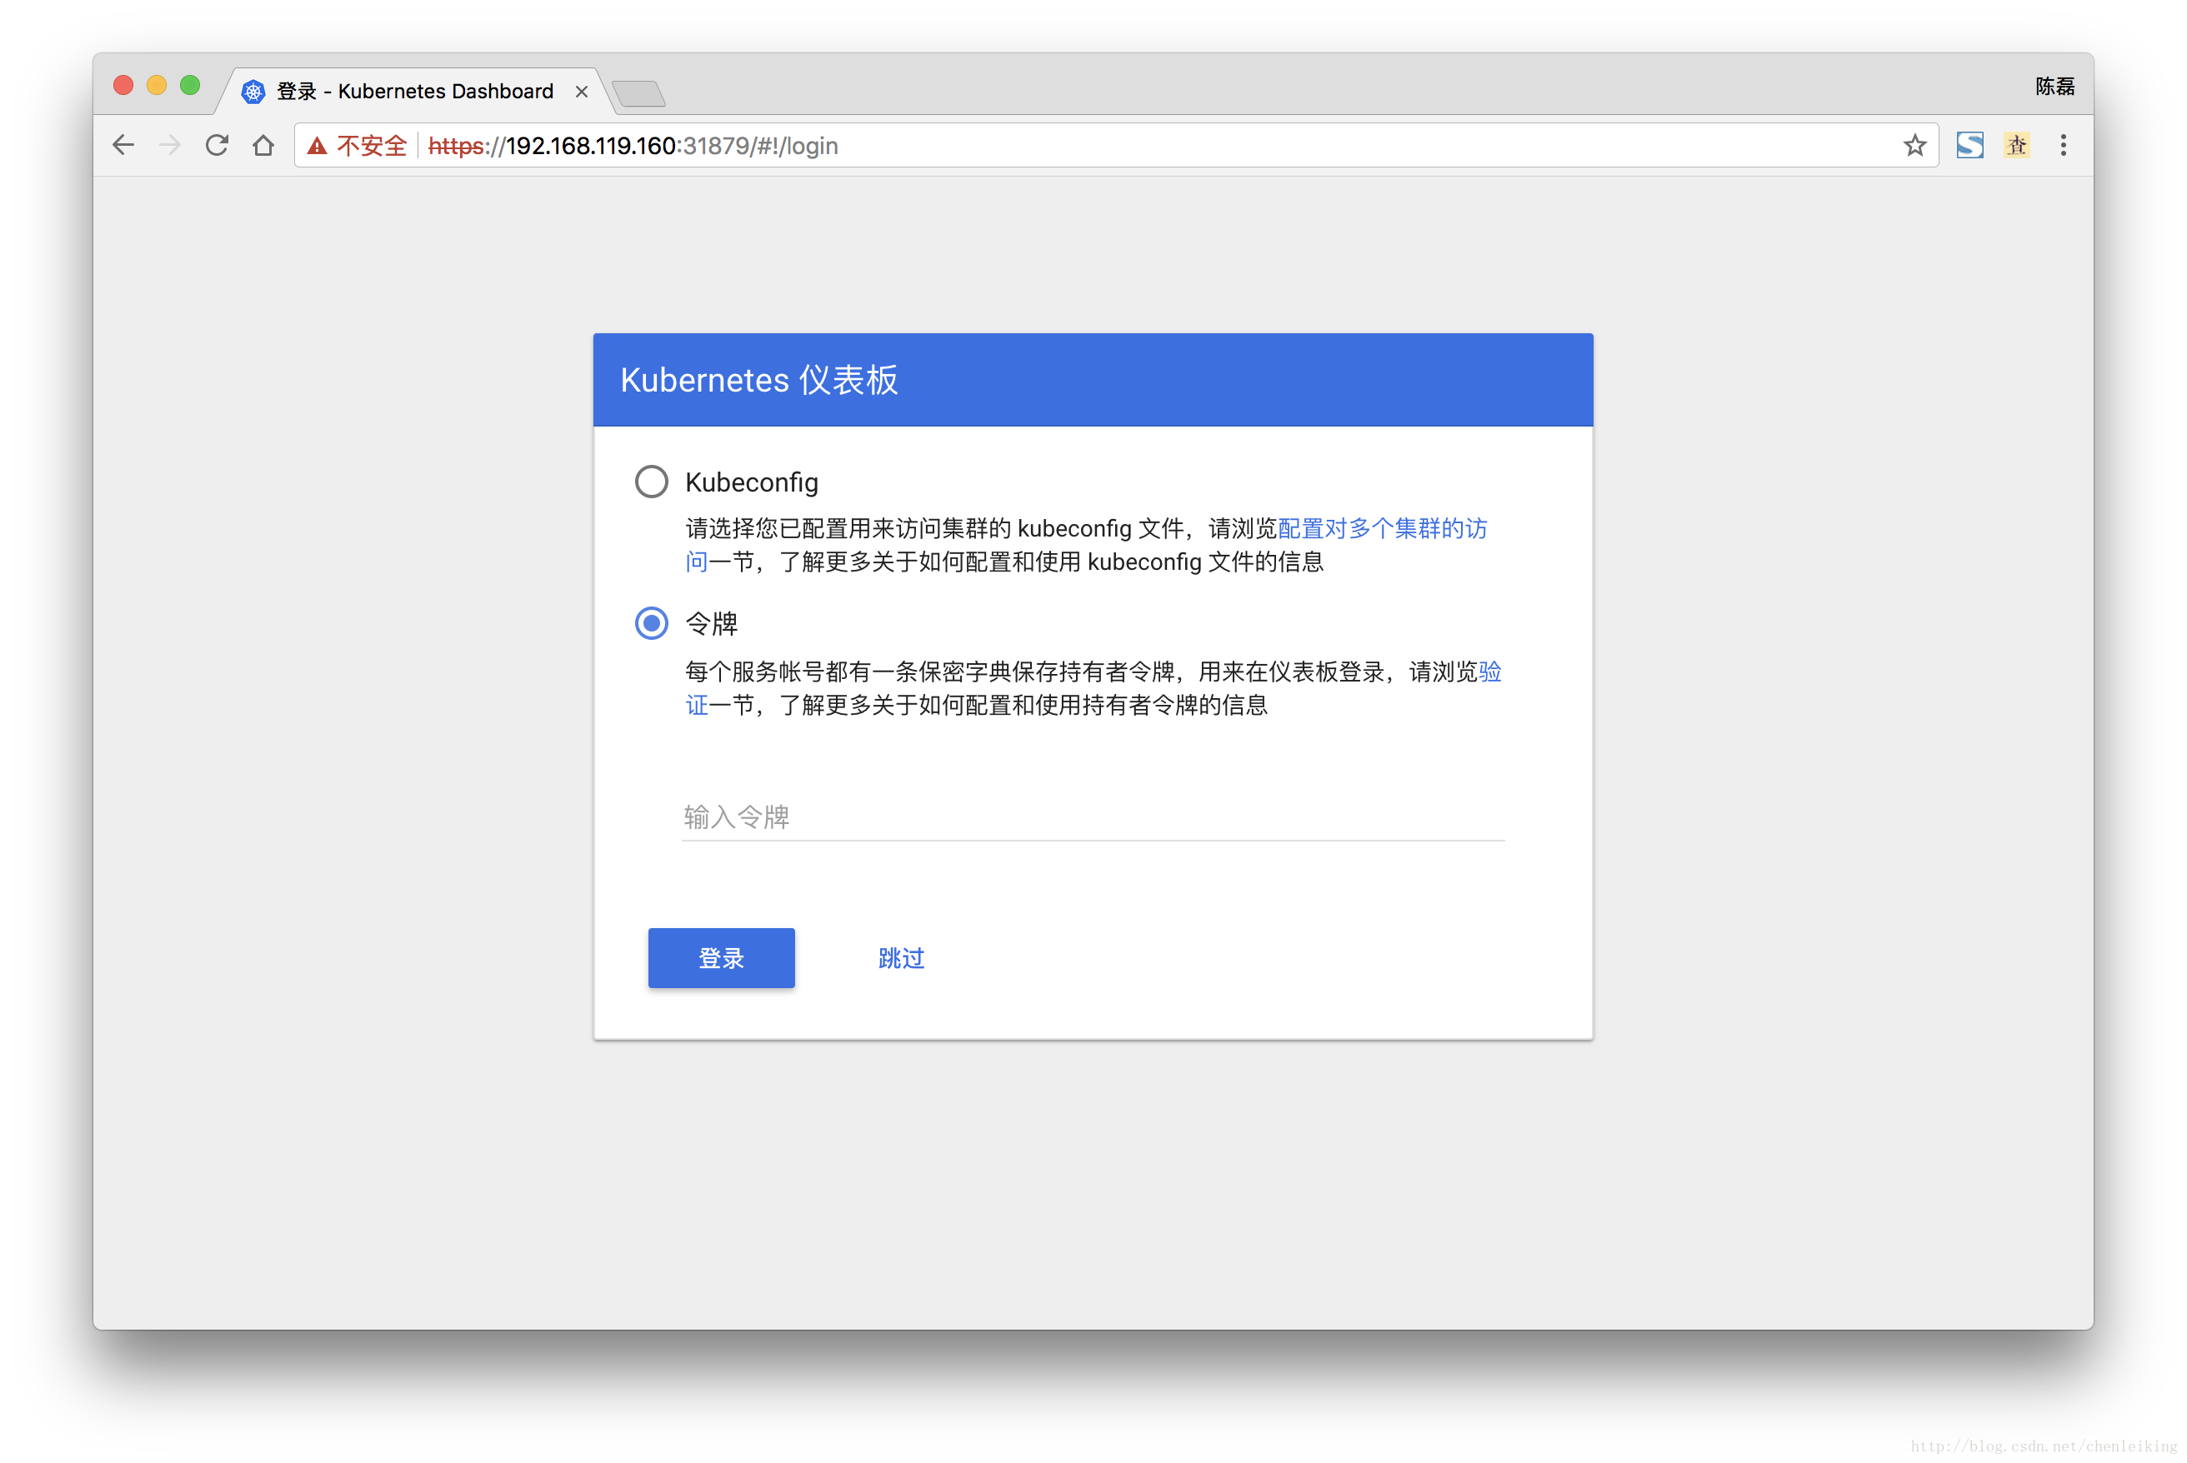
Task: Click the Kubernetes 仪表板 header title
Action: coord(759,380)
